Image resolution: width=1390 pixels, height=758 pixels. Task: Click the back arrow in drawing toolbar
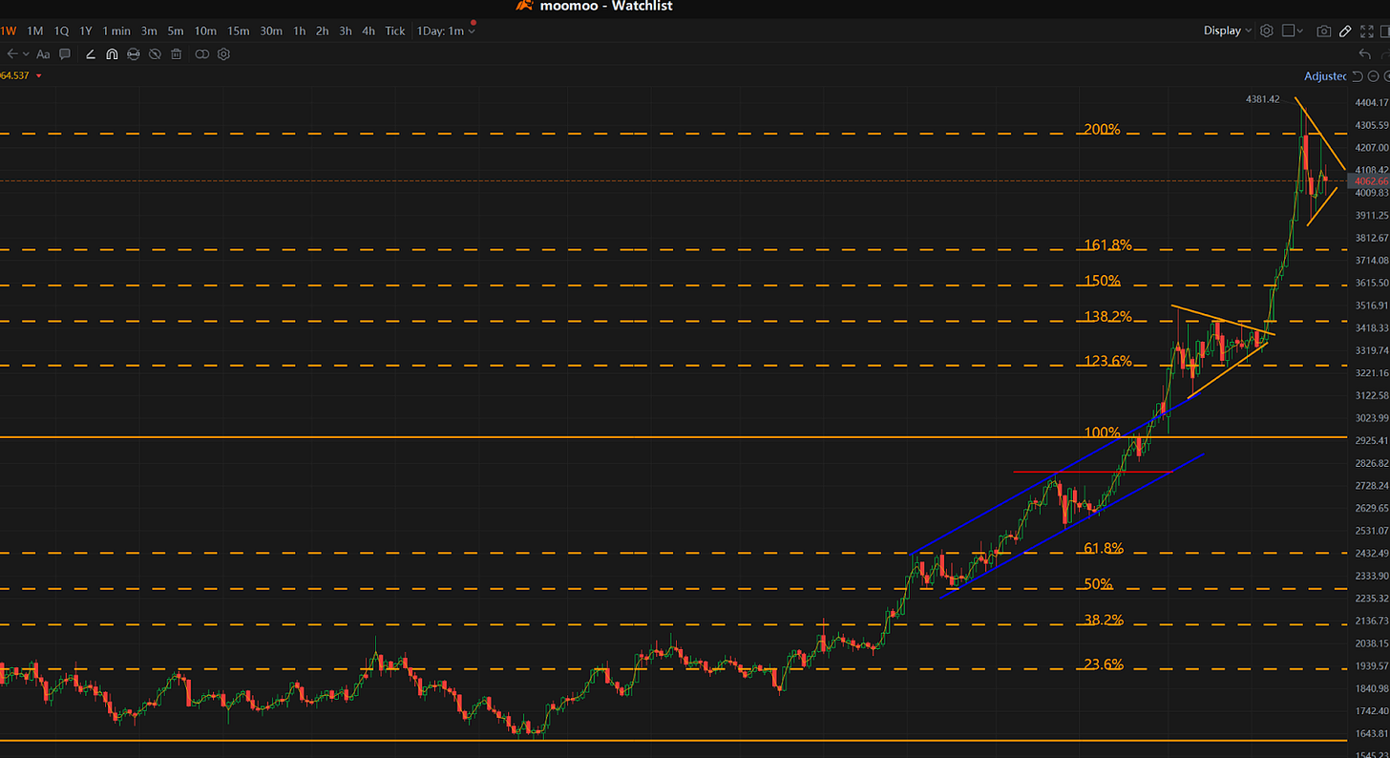coord(11,54)
